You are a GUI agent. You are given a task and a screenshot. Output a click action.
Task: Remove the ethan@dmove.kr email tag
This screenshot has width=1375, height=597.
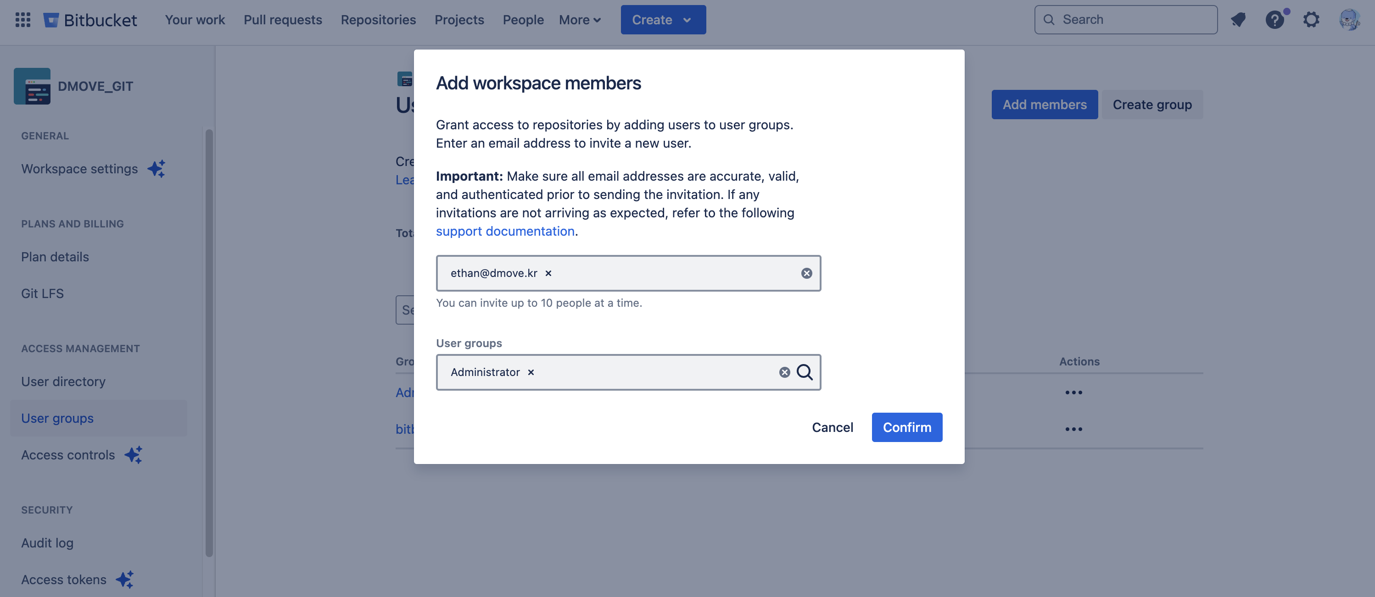[548, 273]
